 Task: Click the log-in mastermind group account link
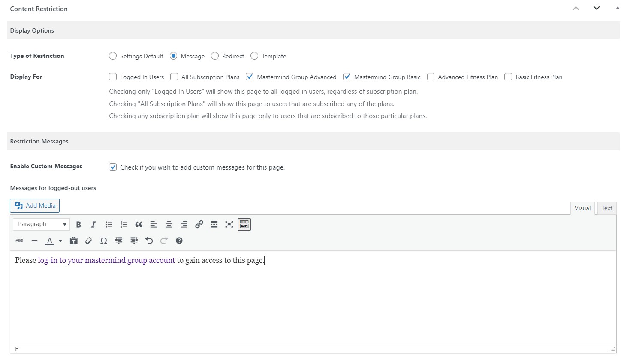[x=106, y=260]
